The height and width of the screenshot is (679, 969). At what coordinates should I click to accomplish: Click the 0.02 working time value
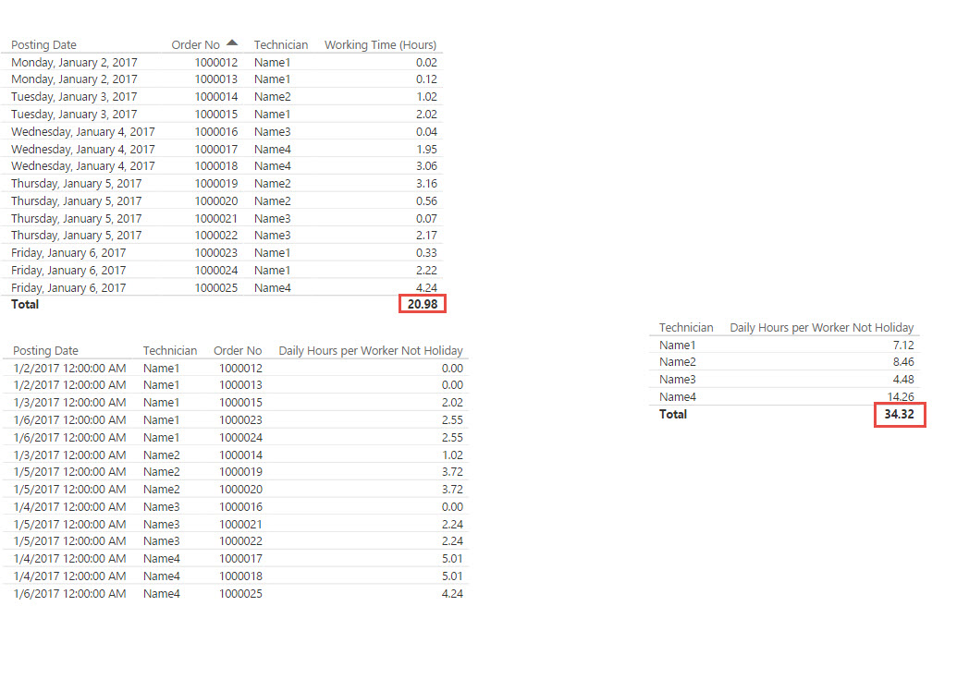[x=426, y=62]
